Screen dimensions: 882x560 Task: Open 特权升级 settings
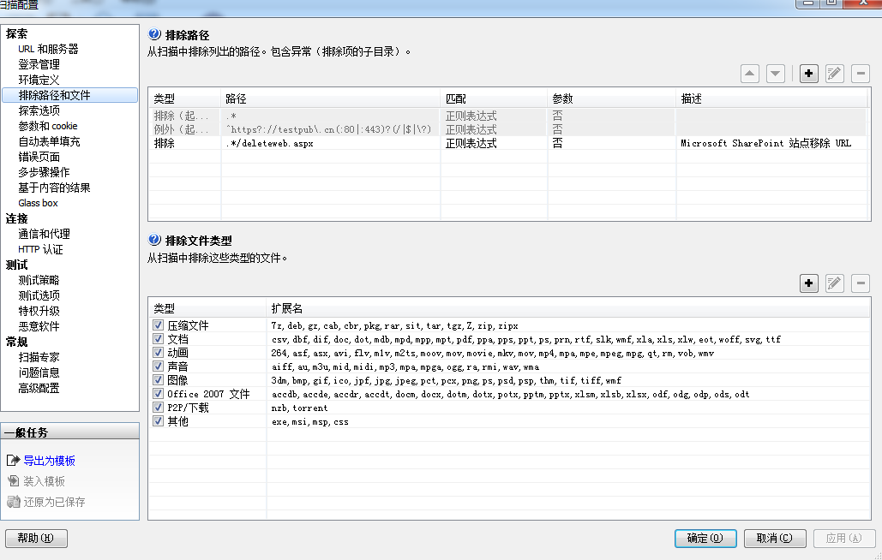pos(39,311)
